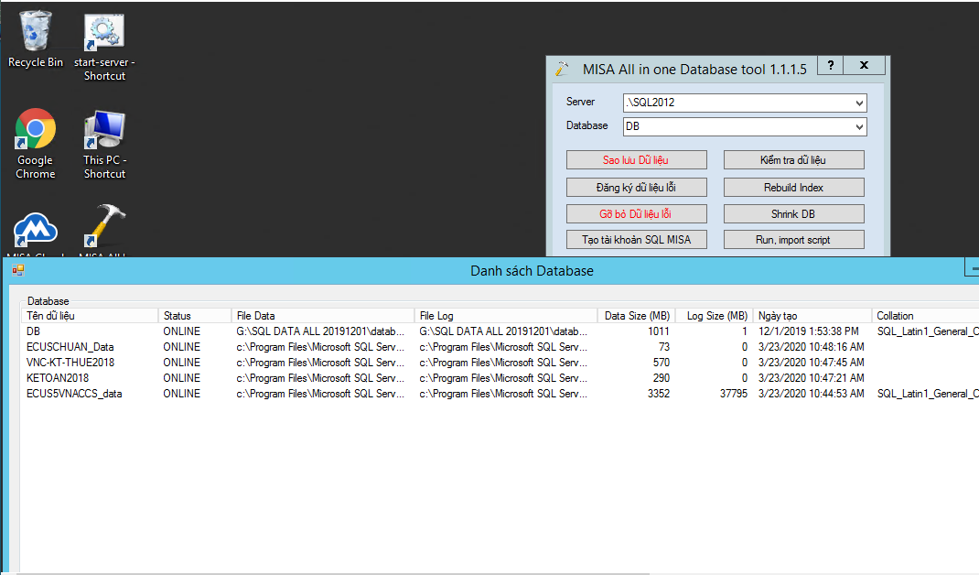This screenshot has height=575, width=979.
Task: Select the MISA All in one hammer icon
Action: pos(104,225)
